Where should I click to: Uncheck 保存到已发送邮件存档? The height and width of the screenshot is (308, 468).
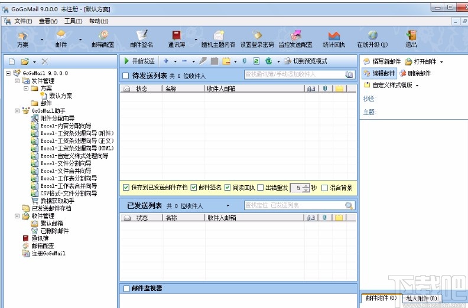pyautogui.click(x=126, y=188)
